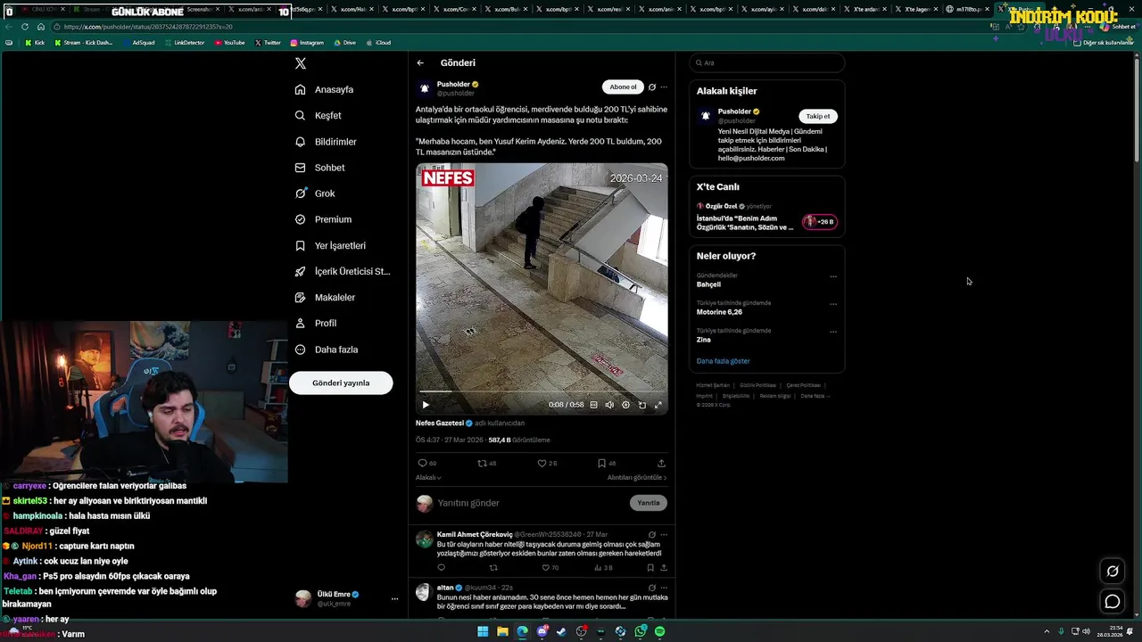
Task: Open Alıntıları görüntüle link
Action: (x=637, y=478)
